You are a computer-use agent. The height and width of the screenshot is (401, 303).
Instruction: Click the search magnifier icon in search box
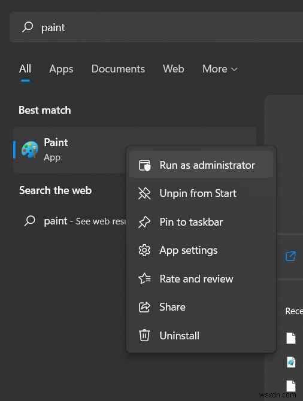click(x=28, y=27)
